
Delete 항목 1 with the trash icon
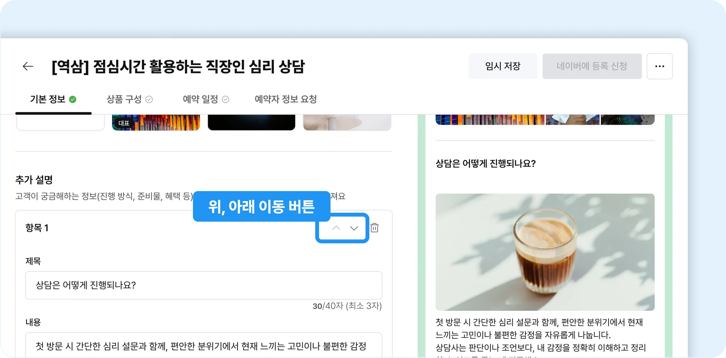pos(374,228)
